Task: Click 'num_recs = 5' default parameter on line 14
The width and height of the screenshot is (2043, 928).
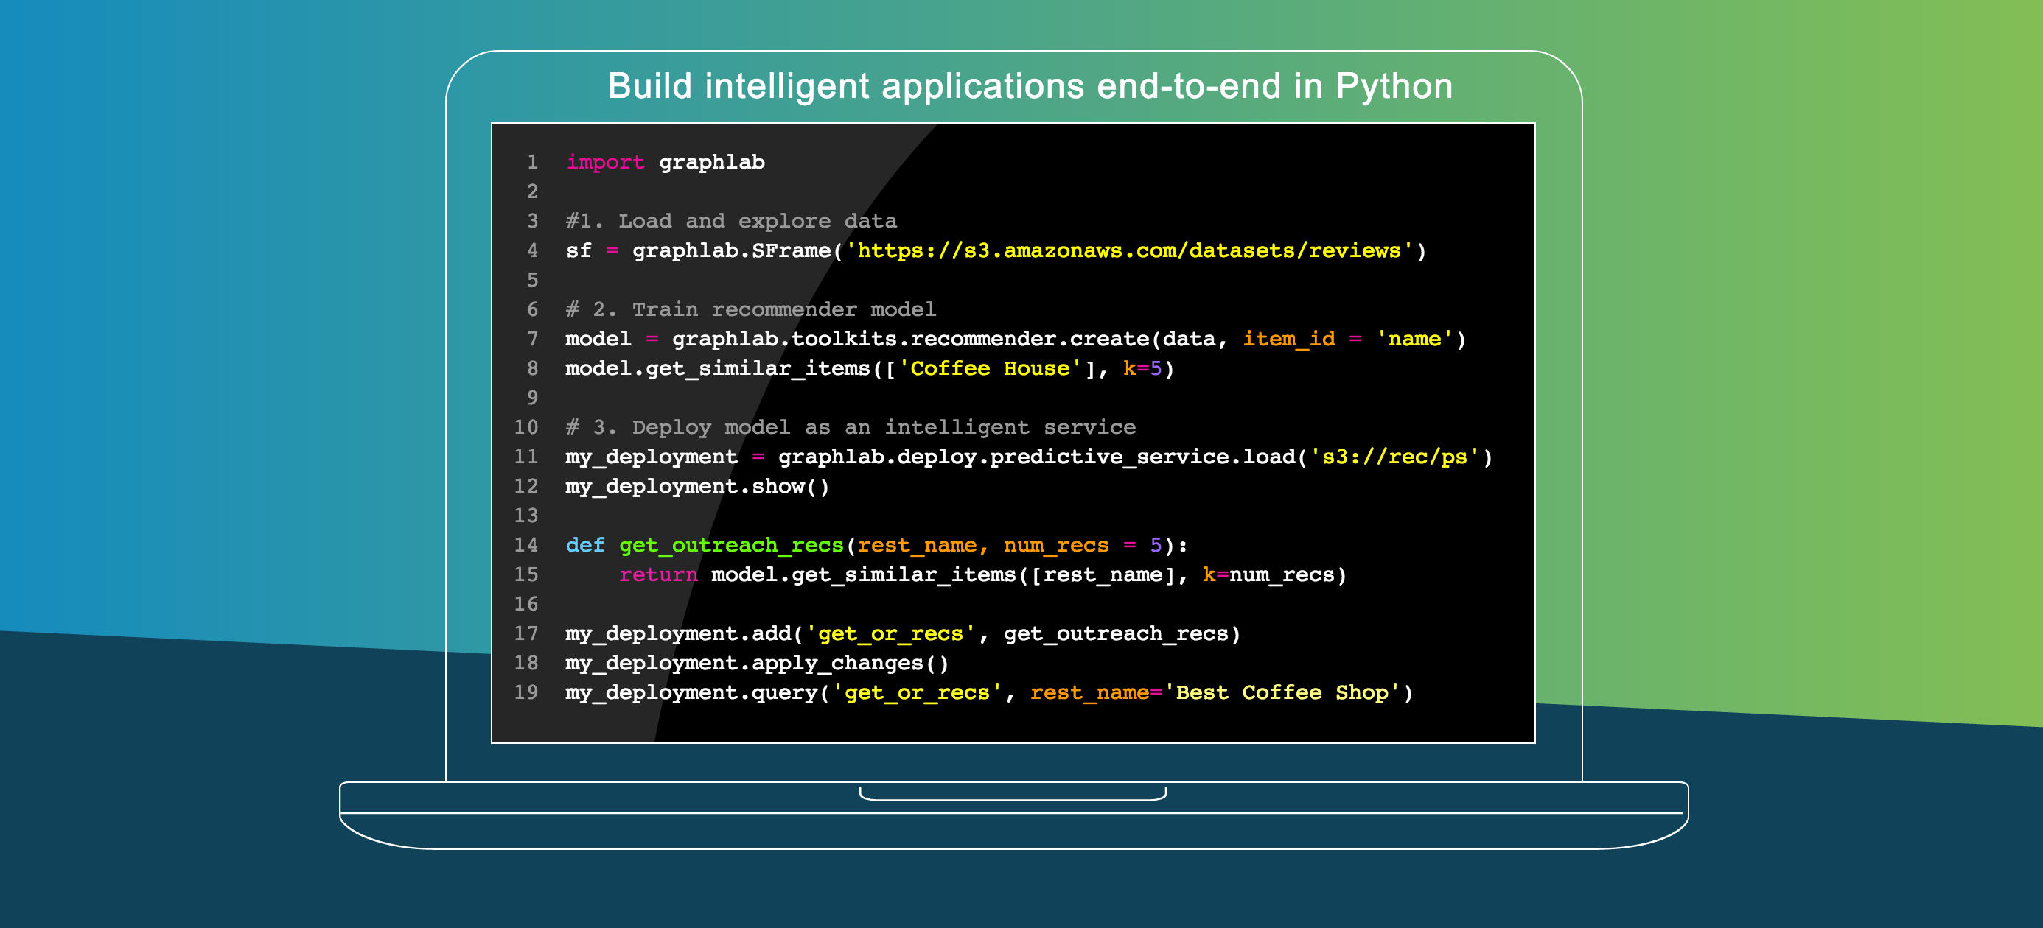Action: point(1083,545)
